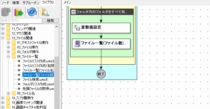Switch to the サブルーチン tab
This screenshot has height=109, width=210.
point(31,3)
